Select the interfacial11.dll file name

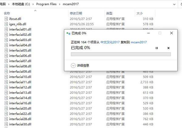20,82
